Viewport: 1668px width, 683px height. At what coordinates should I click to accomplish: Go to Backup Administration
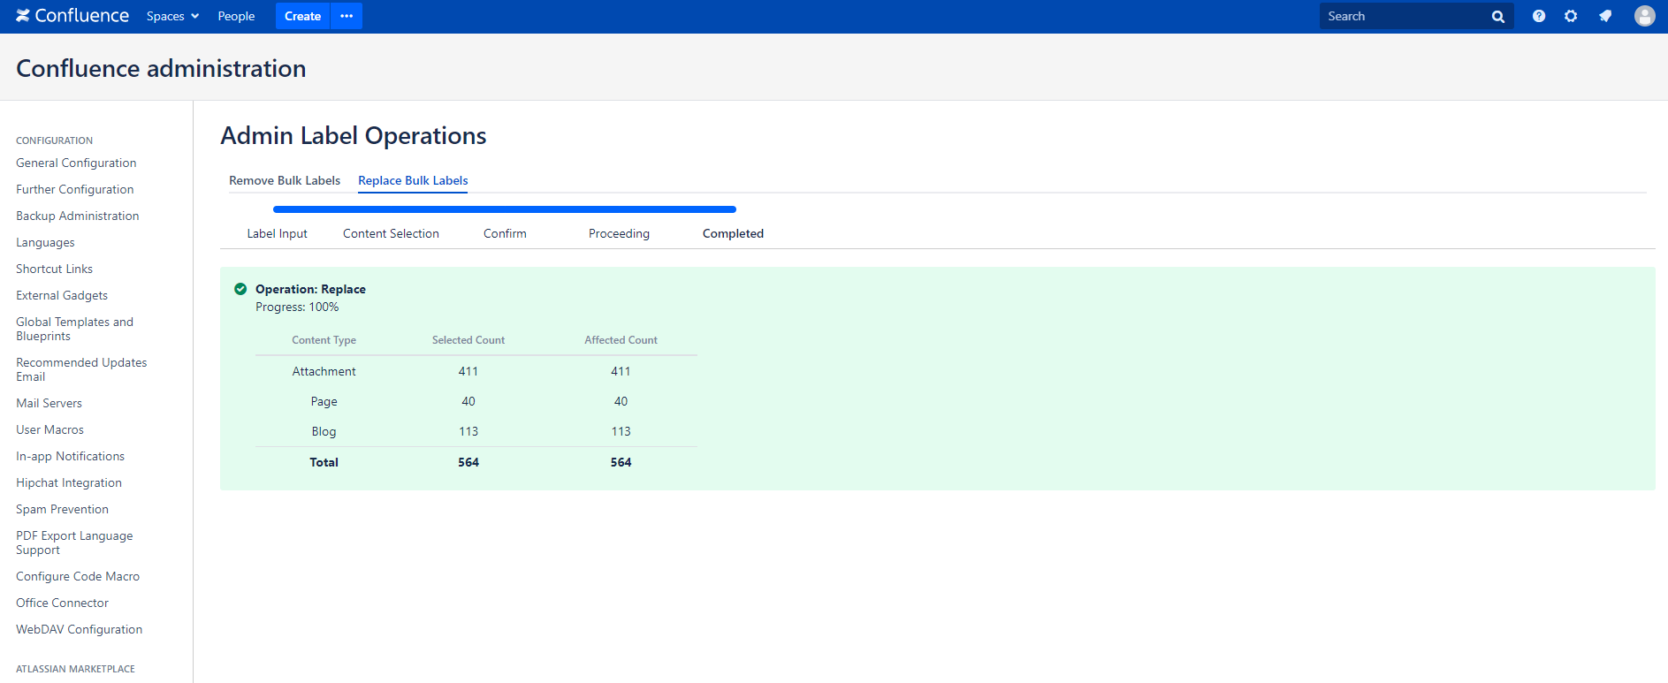[x=78, y=216]
